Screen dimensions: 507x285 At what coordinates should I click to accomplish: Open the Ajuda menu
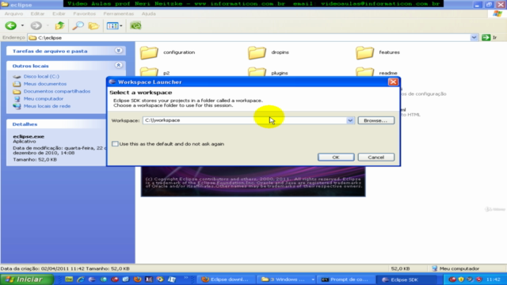[148, 13]
